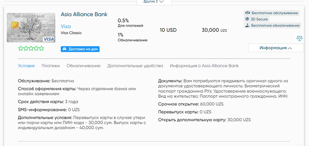Click the Перевыпуск карты: 0 UZS line
The width and height of the screenshot is (309, 146).
pos(185,112)
